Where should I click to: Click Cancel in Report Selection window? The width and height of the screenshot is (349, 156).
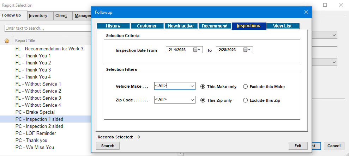point(334,146)
